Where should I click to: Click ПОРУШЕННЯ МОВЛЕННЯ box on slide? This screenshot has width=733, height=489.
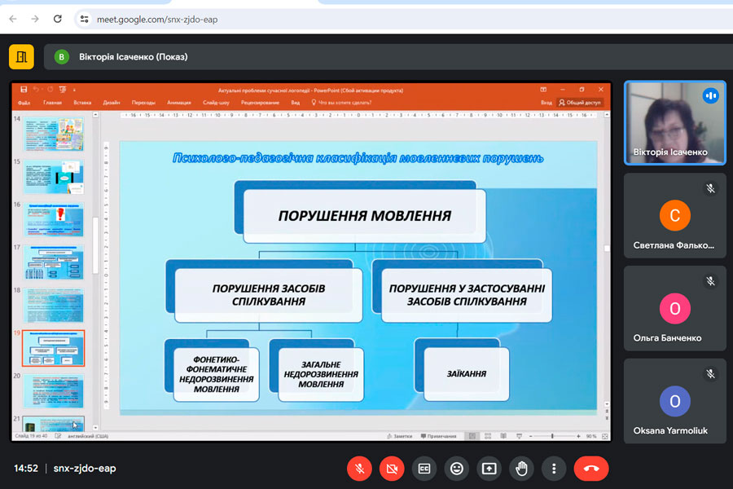point(365,216)
